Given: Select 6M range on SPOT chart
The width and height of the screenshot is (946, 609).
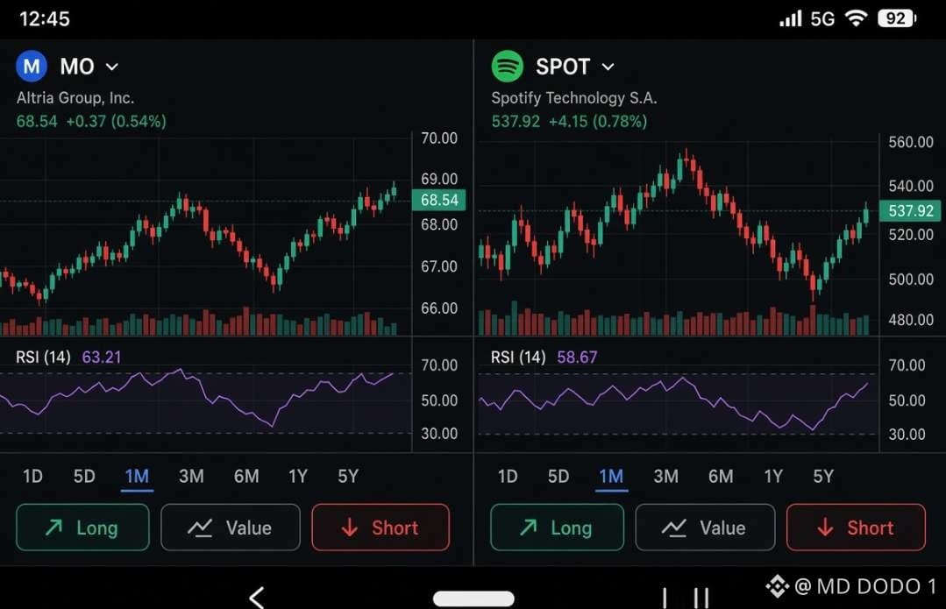Looking at the screenshot, I should pos(721,477).
